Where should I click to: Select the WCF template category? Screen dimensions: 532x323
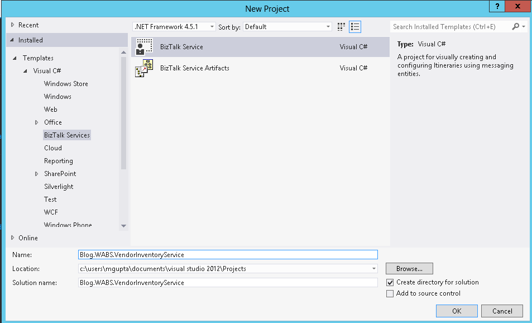pos(51,212)
